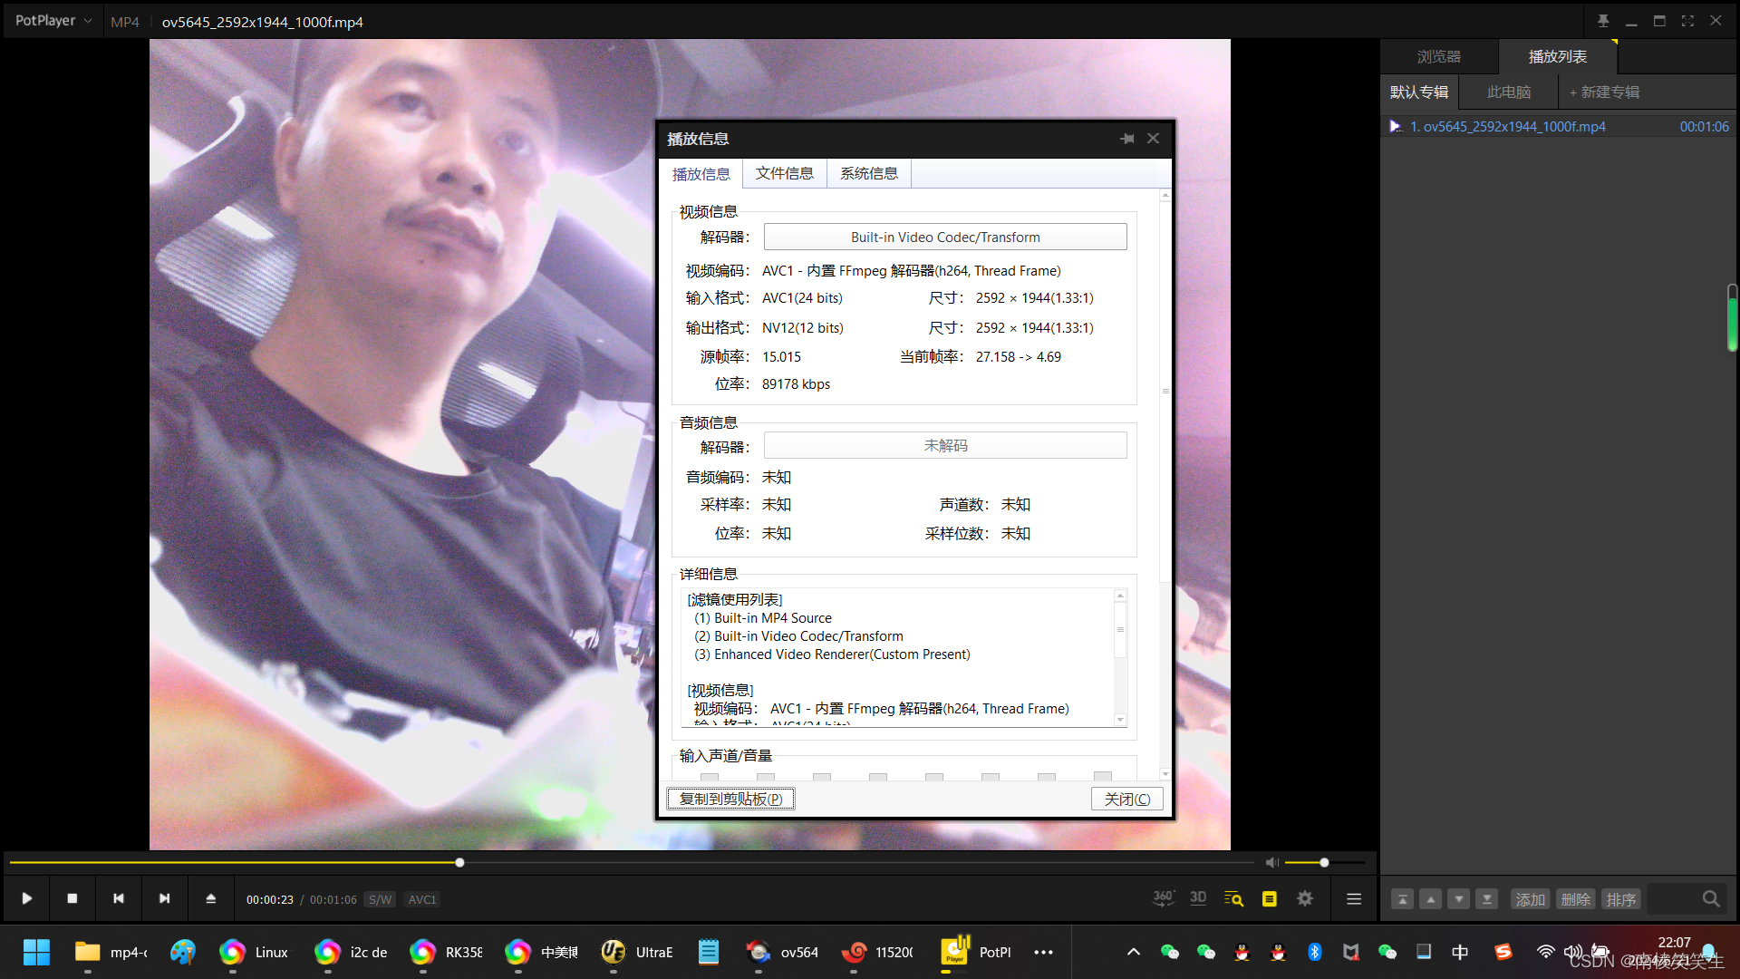Move playlist item down
Image resolution: width=1740 pixels, height=979 pixels.
click(1458, 899)
